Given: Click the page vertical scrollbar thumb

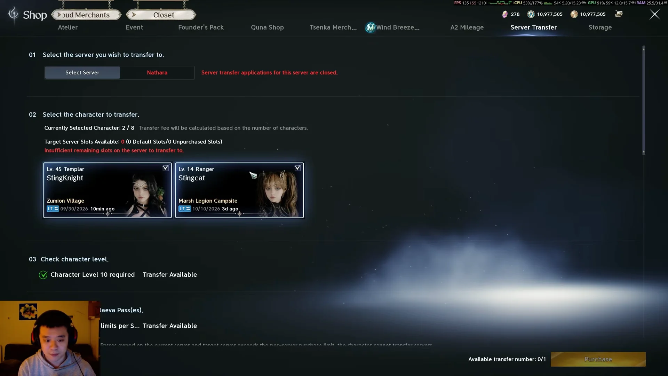Looking at the screenshot, I should coord(644,100).
